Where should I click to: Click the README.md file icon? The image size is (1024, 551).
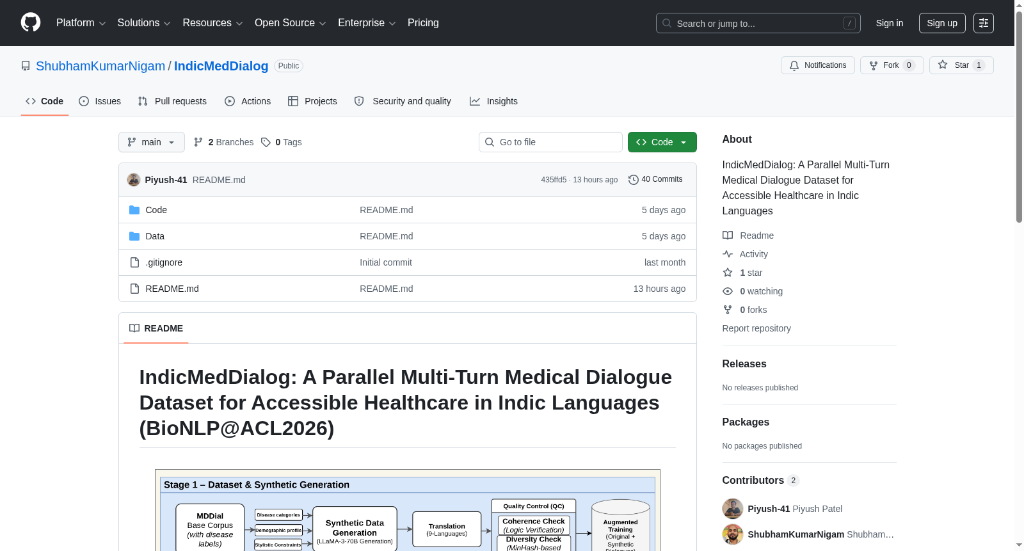(134, 289)
